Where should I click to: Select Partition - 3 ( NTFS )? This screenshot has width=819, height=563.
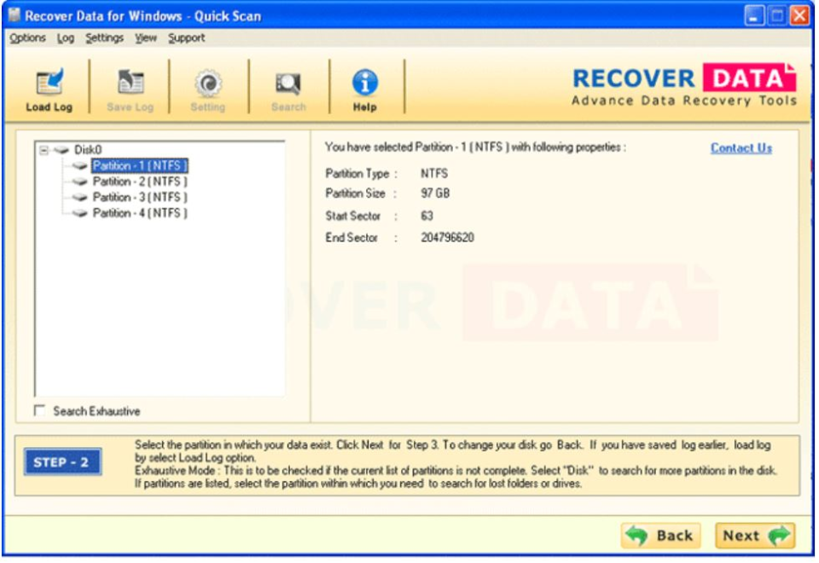point(139,197)
